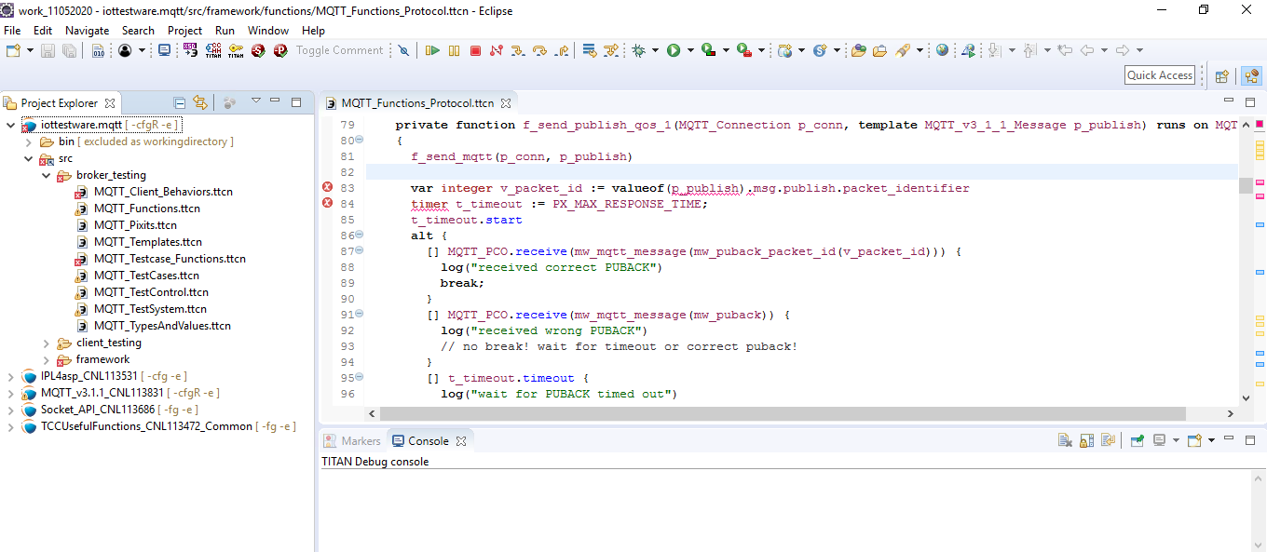
Task: Click the Step Over icon
Action: click(539, 50)
